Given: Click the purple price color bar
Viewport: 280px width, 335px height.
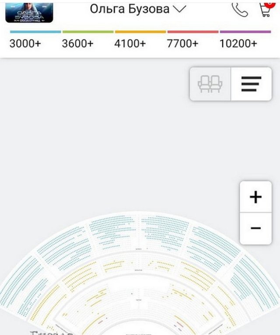Looking at the screenshot, I should (245, 32).
